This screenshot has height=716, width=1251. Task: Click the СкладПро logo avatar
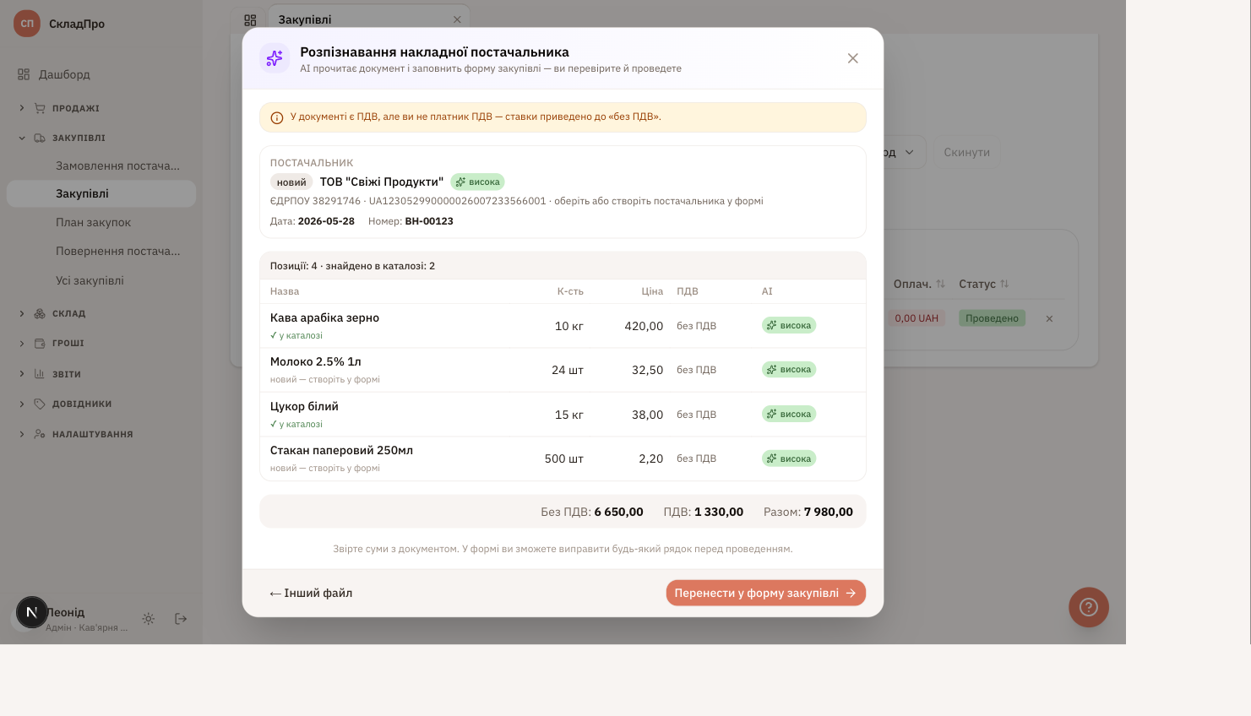(27, 24)
